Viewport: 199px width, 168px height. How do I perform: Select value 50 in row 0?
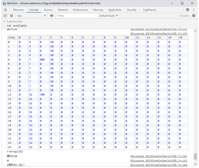coord(52,42)
